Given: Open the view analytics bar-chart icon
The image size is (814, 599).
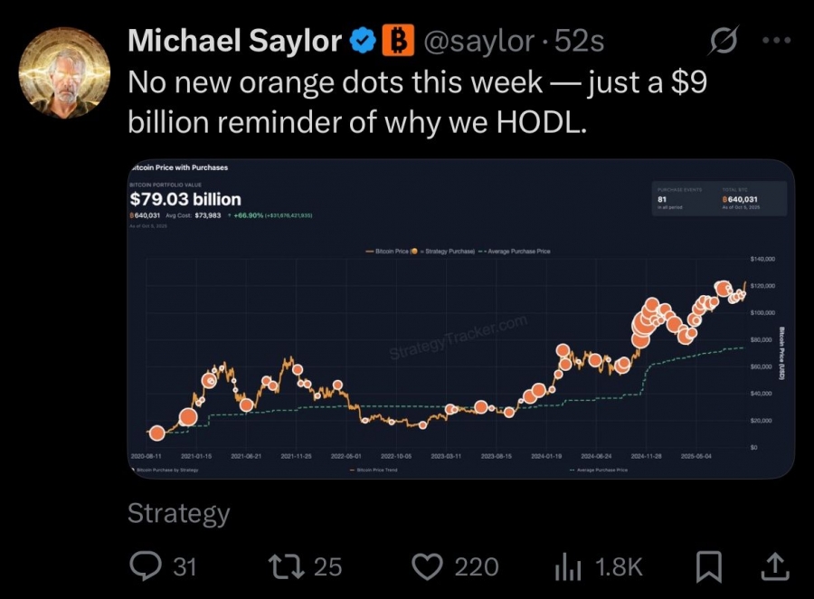Looking at the screenshot, I should 567,566.
